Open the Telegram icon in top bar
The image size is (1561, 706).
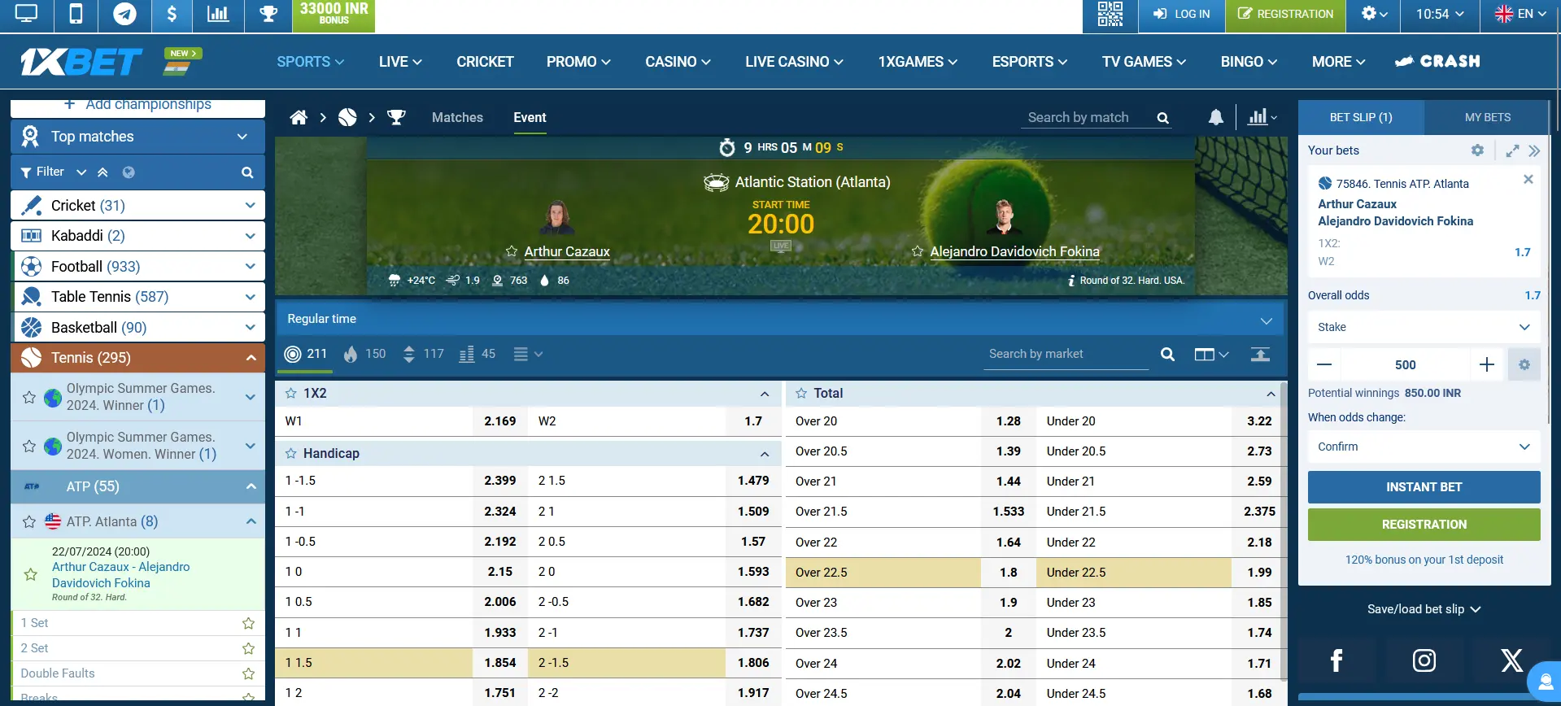point(124,14)
